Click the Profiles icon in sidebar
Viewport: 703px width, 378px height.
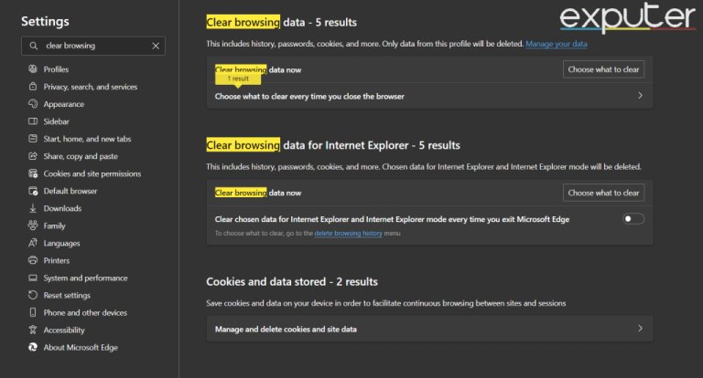pos(33,69)
